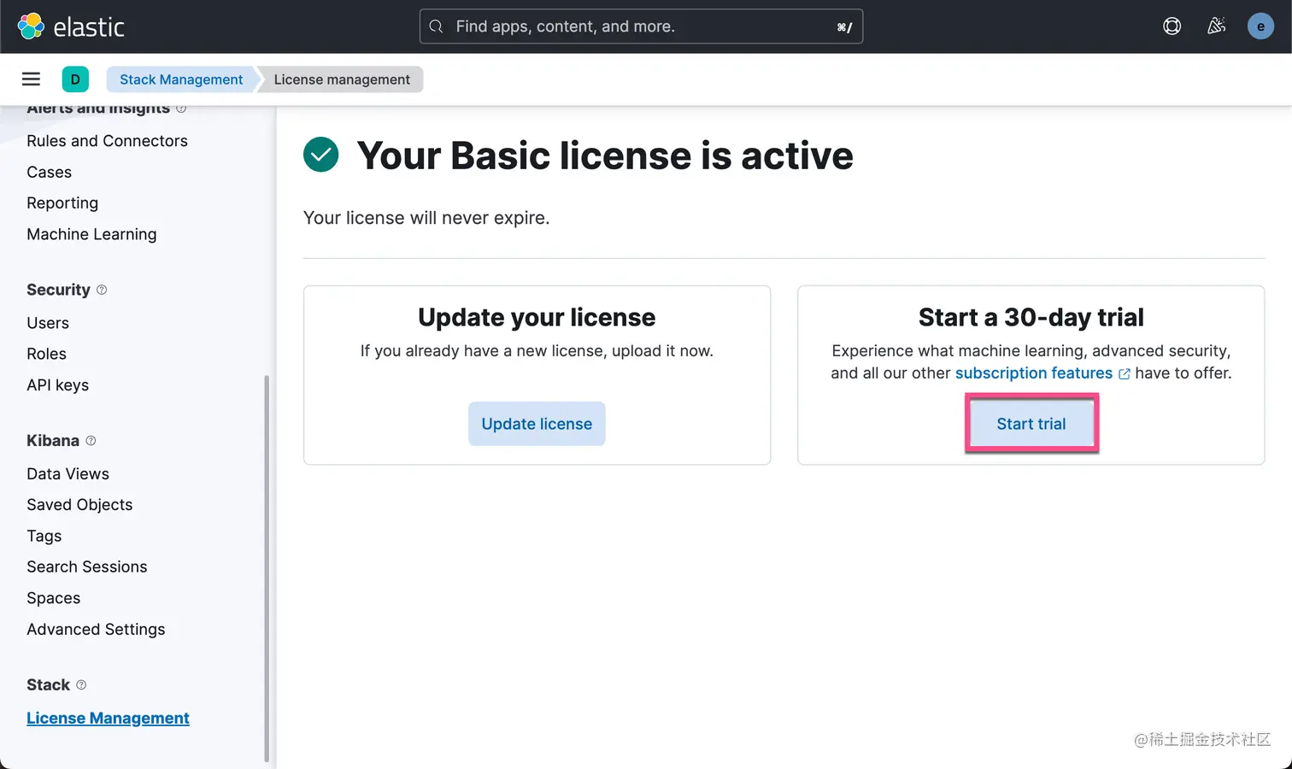
Task: Click the Security section info icon
Action: coord(102,290)
